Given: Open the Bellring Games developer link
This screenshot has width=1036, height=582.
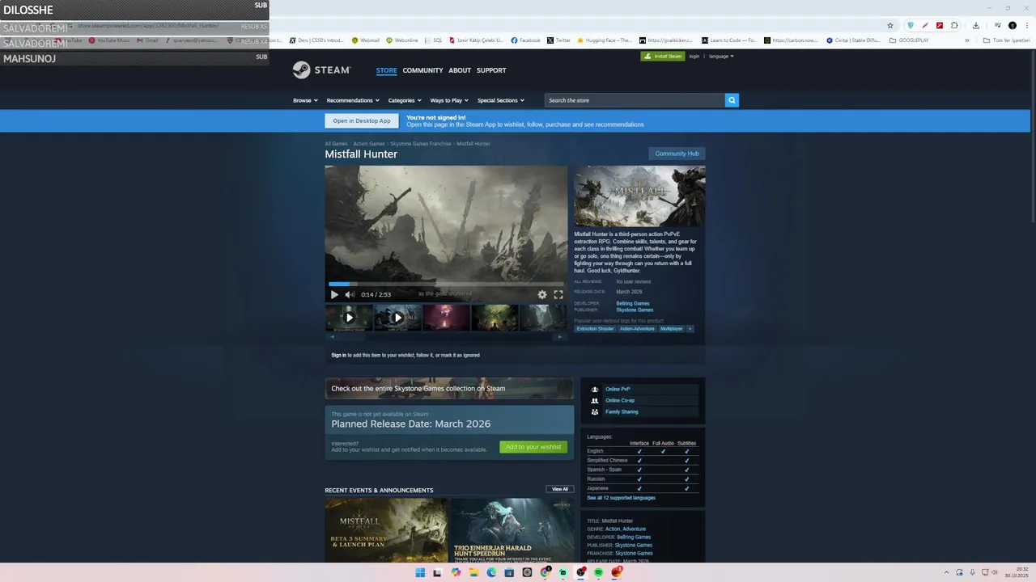Looking at the screenshot, I should pos(633,303).
